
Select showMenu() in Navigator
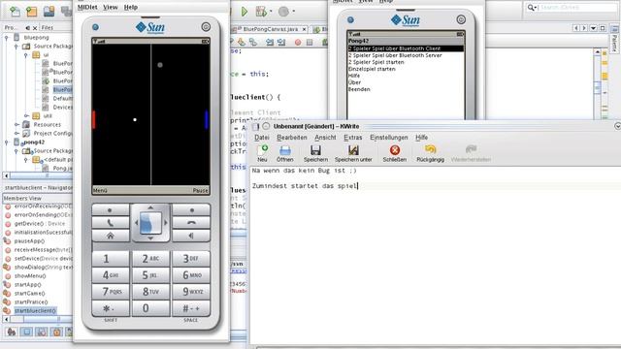point(30,275)
